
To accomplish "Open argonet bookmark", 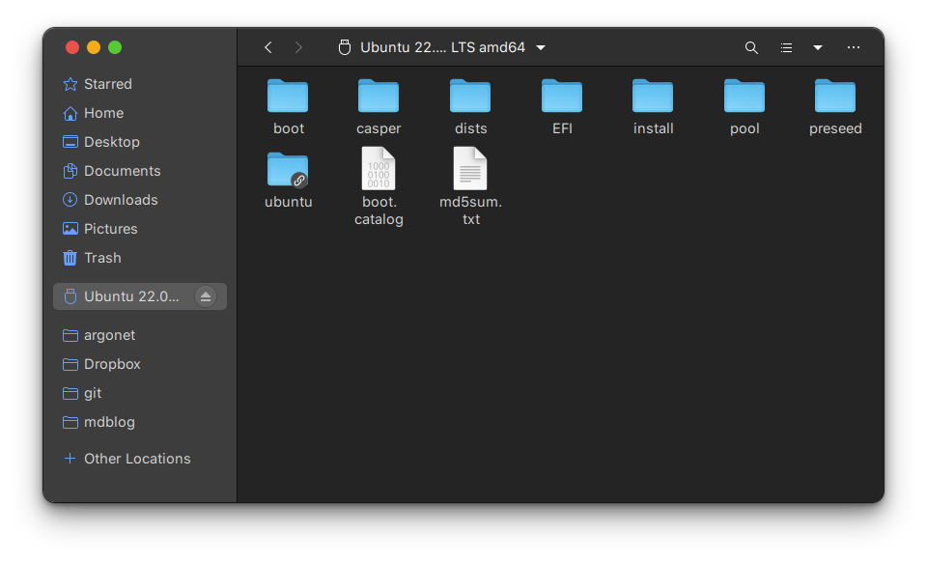I will (140, 335).
